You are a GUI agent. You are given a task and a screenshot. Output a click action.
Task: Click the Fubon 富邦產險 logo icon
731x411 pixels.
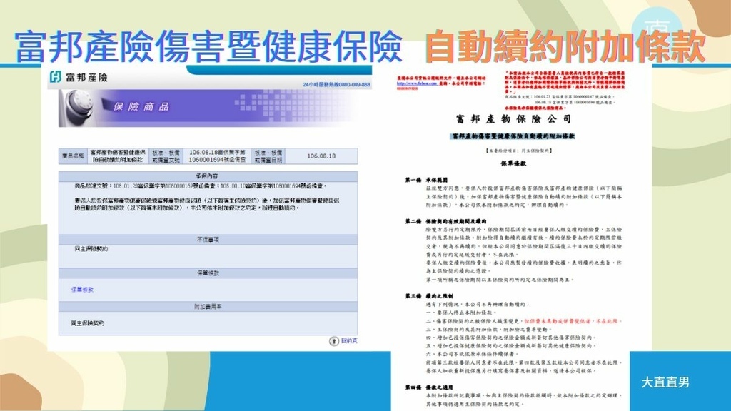coord(56,77)
